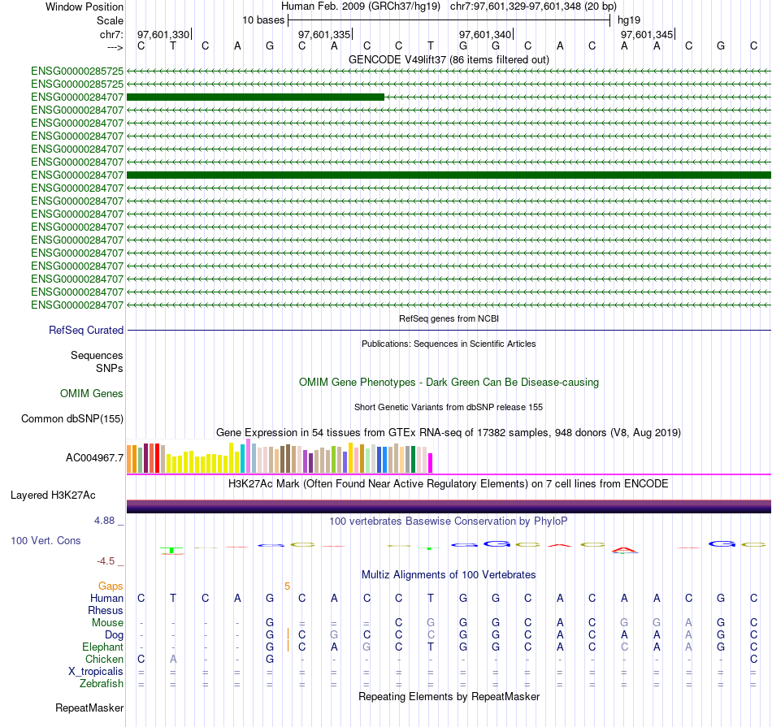Select the X_tropicalis alignment row label
Viewport: 772px width, 727px height.
coord(96,672)
